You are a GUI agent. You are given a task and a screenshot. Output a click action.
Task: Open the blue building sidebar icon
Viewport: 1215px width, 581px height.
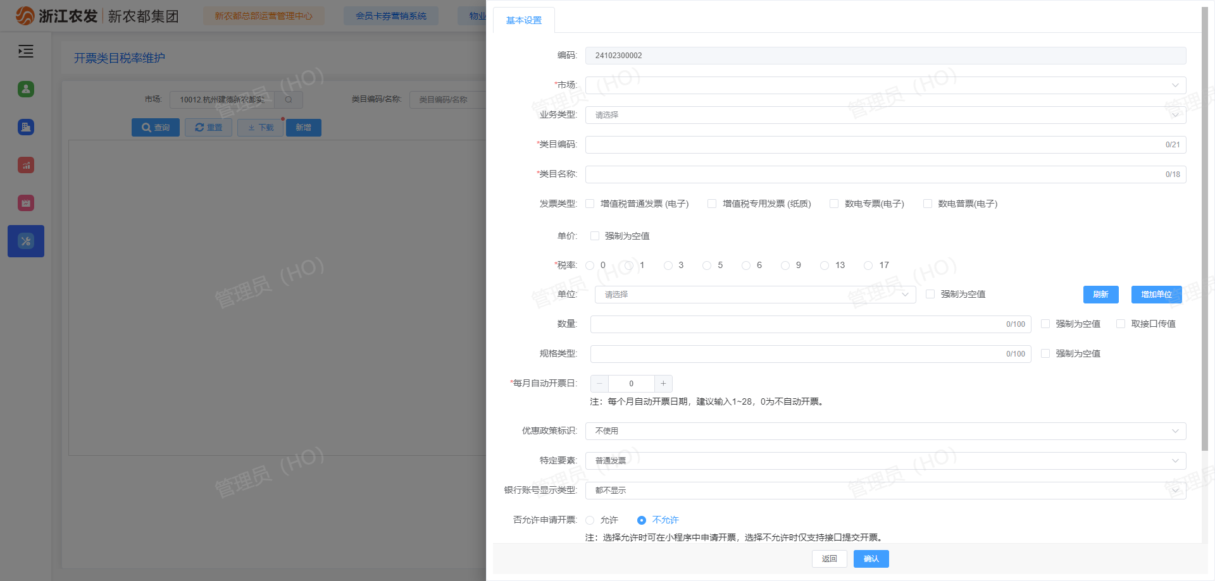(26, 127)
